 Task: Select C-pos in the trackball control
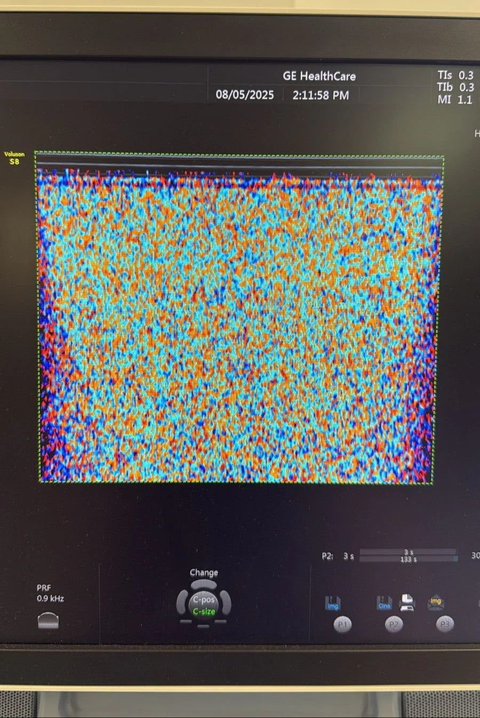click(204, 600)
